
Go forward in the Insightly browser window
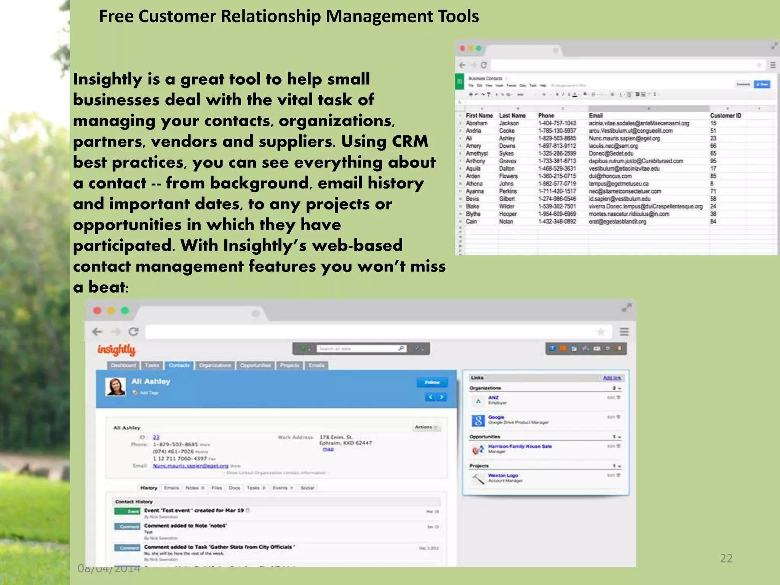pyautogui.click(x=116, y=332)
